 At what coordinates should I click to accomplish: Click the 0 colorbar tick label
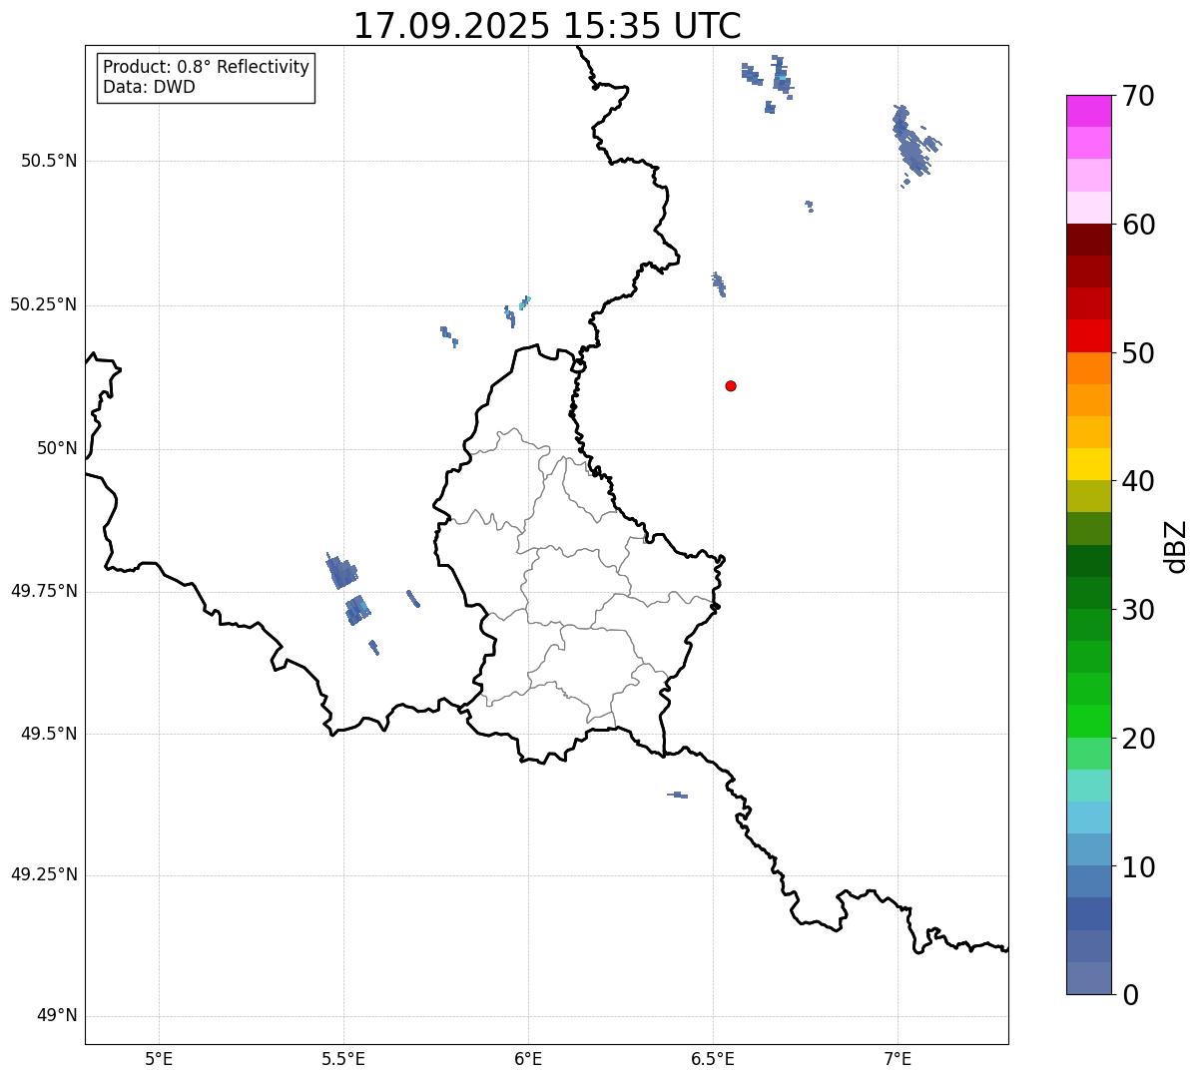click(1130, 995)
